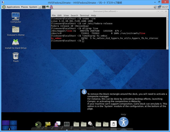Click the network connection tray icon

click(x=159, y=7)
